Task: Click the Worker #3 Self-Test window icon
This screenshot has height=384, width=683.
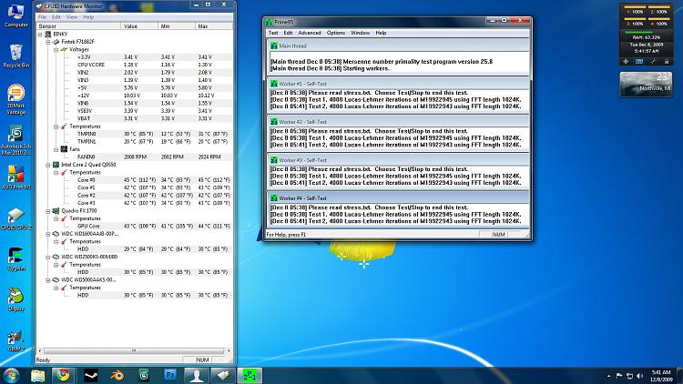Action: 273,160
